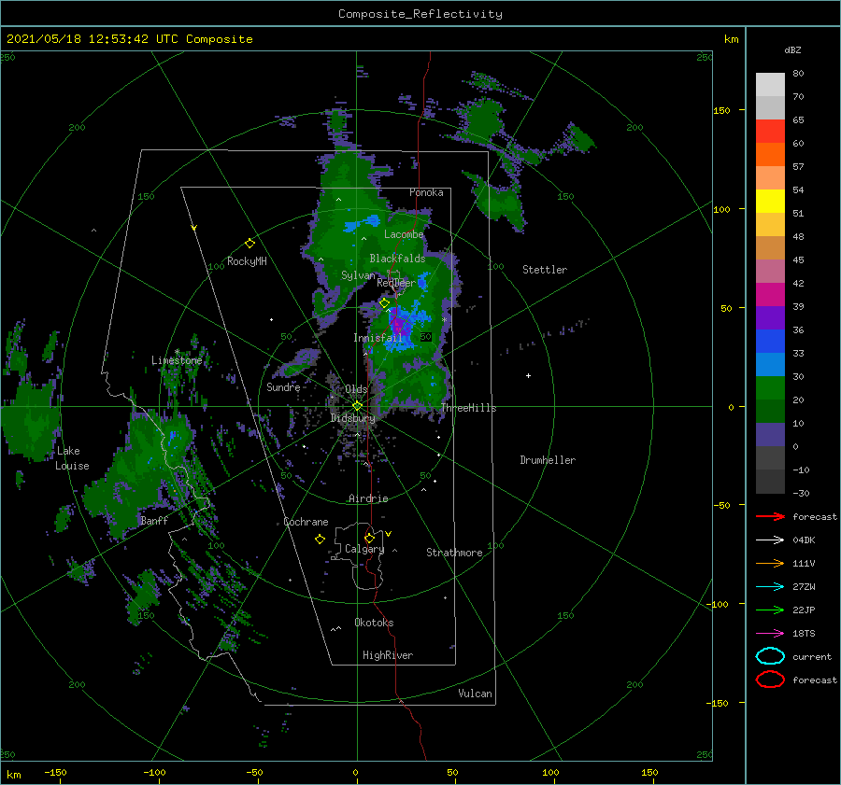Click the Banff town label
The width and height of the screenshot is (841, 785).
[154, 520]
